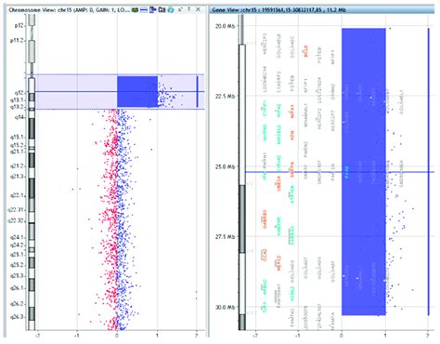Click the green NIPA2 gene label
The width and height of the screenshot is (440, 344).
[278, 110]
